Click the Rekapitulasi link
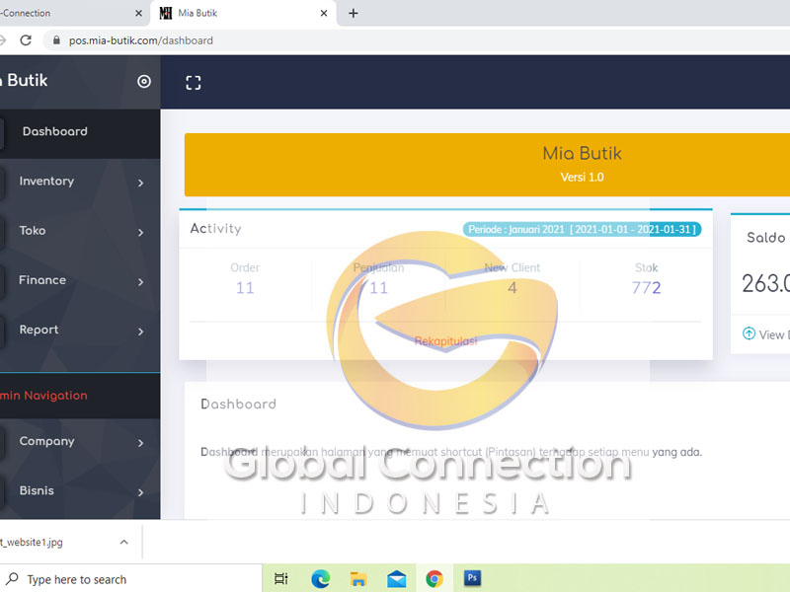The image size is (790, 592). coord(445,341)
